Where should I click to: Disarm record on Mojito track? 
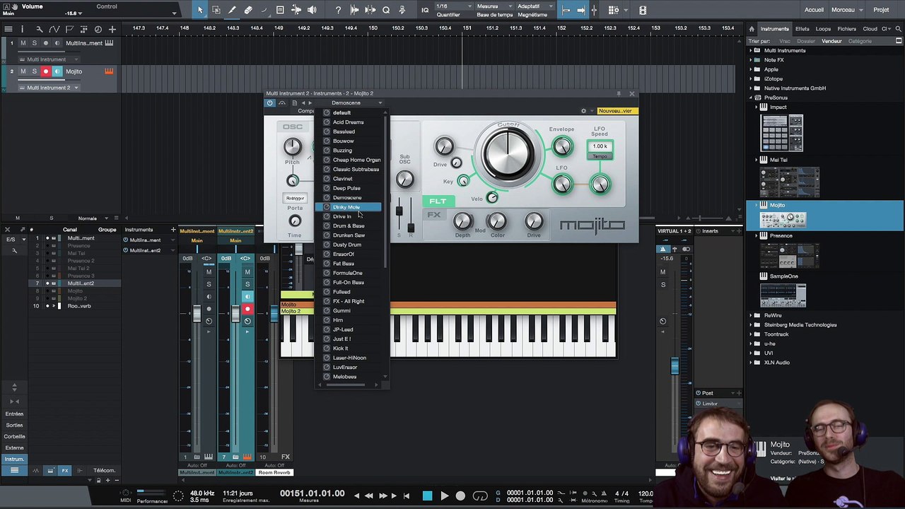46,71
